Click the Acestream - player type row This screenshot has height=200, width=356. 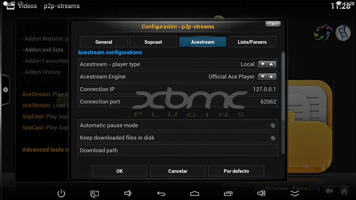click(178, 64)
